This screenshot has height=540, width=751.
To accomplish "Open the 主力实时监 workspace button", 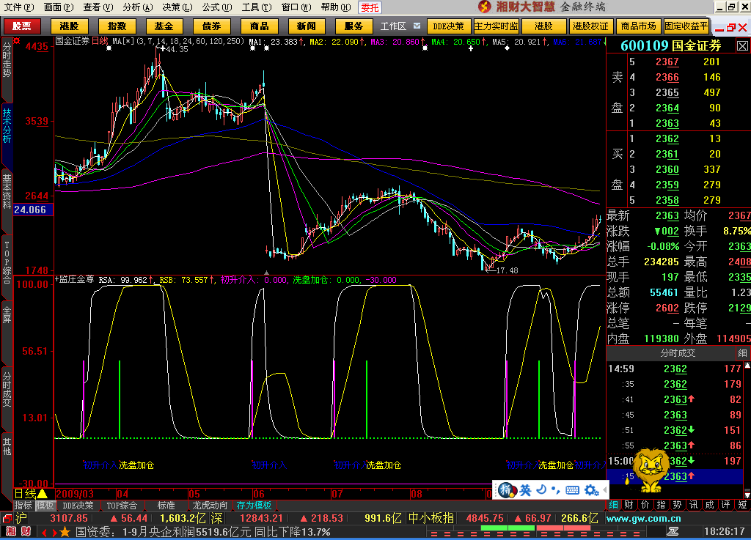I will click(x=497, y=26).
